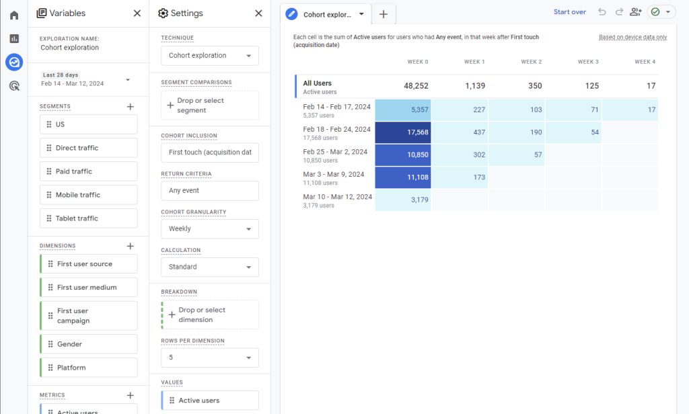
Task: Open the Reports bar chart icon
Action: pyautogui.click(x=14, y=38)
